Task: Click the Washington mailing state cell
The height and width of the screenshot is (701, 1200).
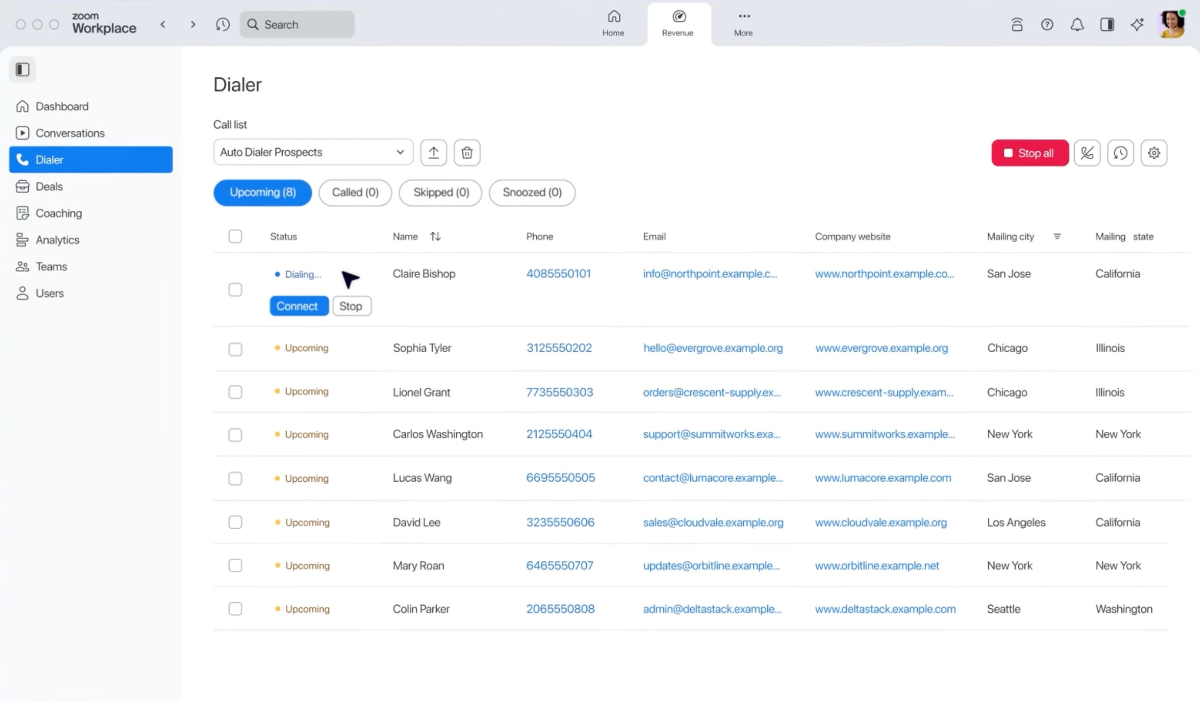Action: pyautogui.click(x=1124, y=609)
